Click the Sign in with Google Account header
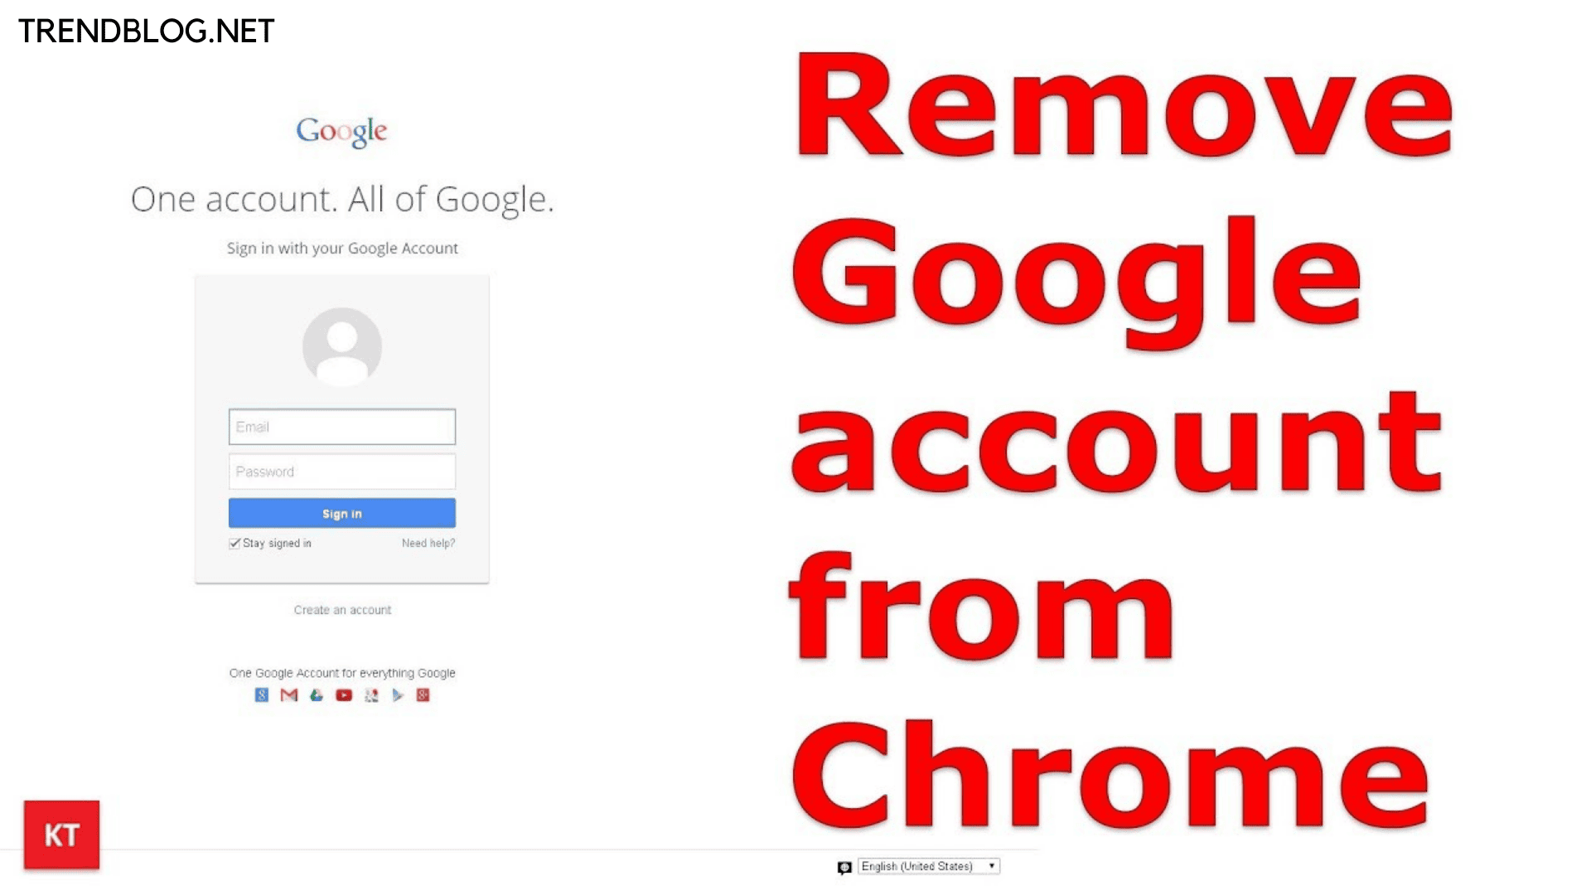 click(342, 248)
